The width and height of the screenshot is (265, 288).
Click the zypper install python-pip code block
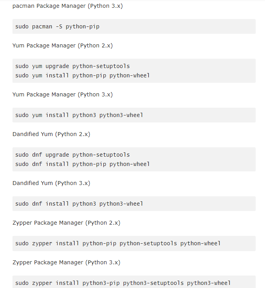[x=134, y=243]
